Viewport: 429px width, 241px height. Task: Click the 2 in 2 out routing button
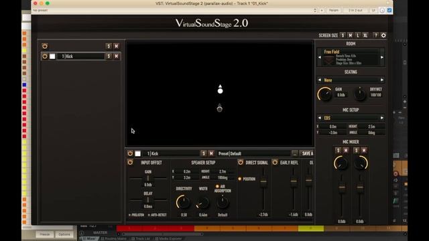pyautogui.click(x=355, y=11)
